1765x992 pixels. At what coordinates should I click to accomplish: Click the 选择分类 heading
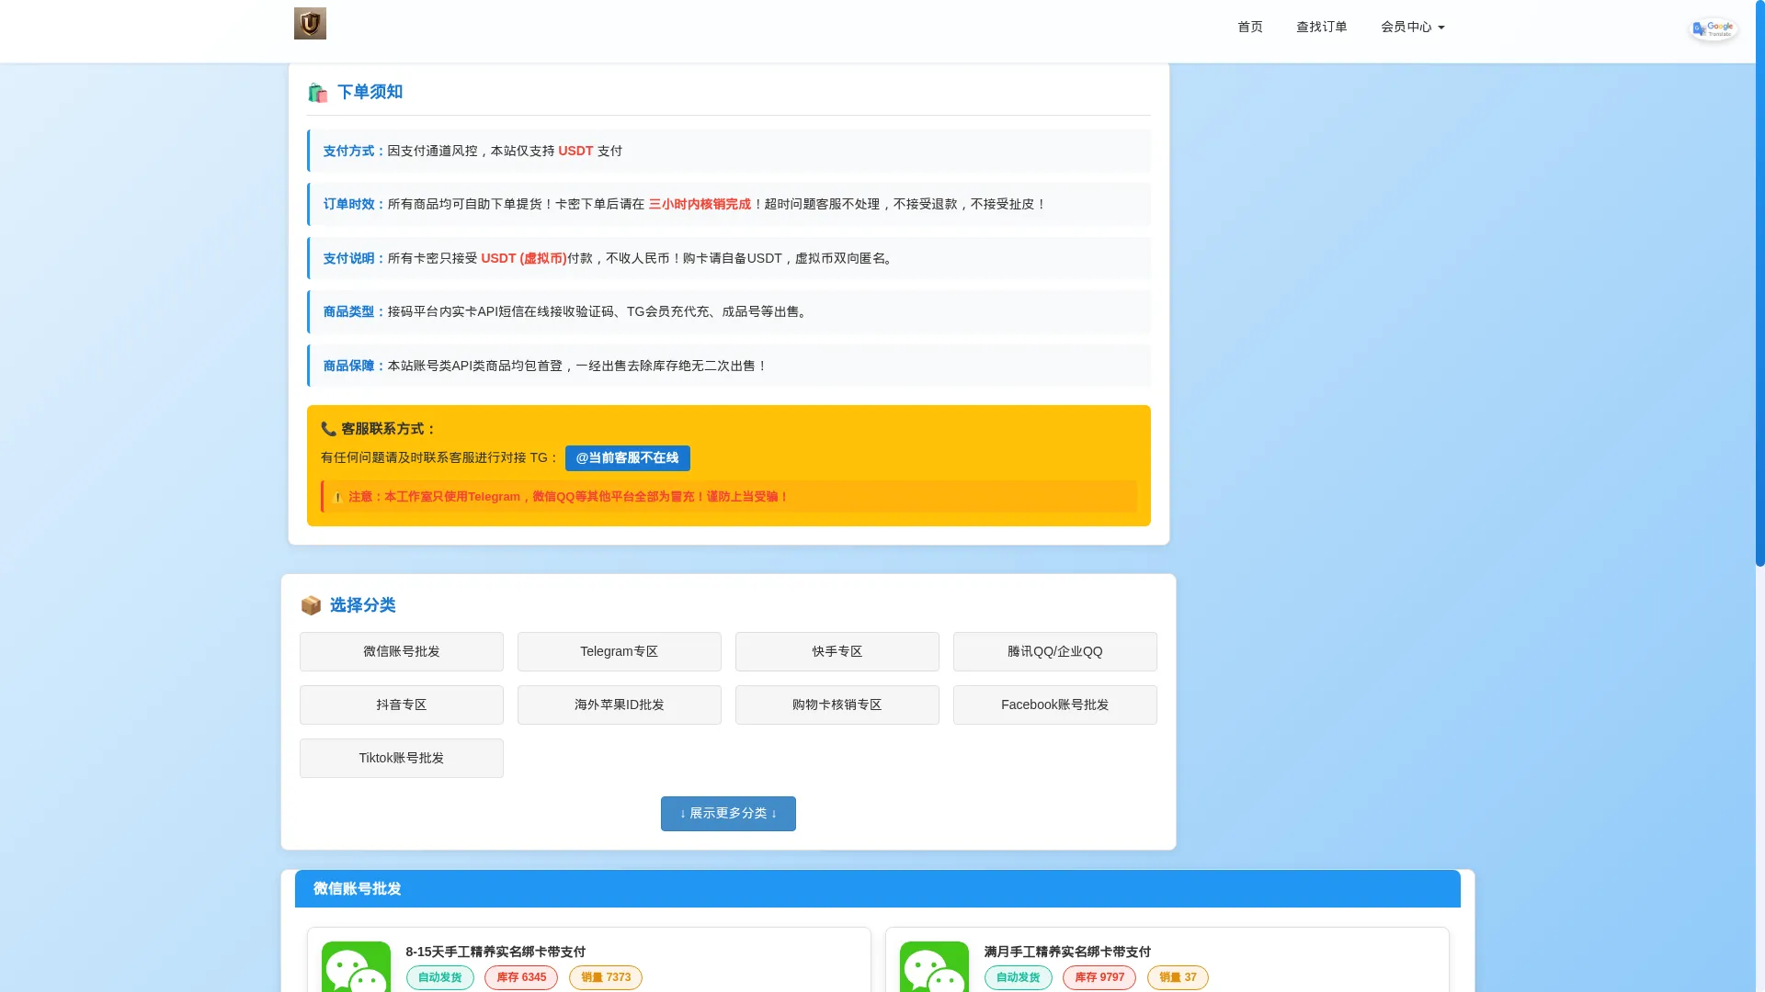click(363, 605)
